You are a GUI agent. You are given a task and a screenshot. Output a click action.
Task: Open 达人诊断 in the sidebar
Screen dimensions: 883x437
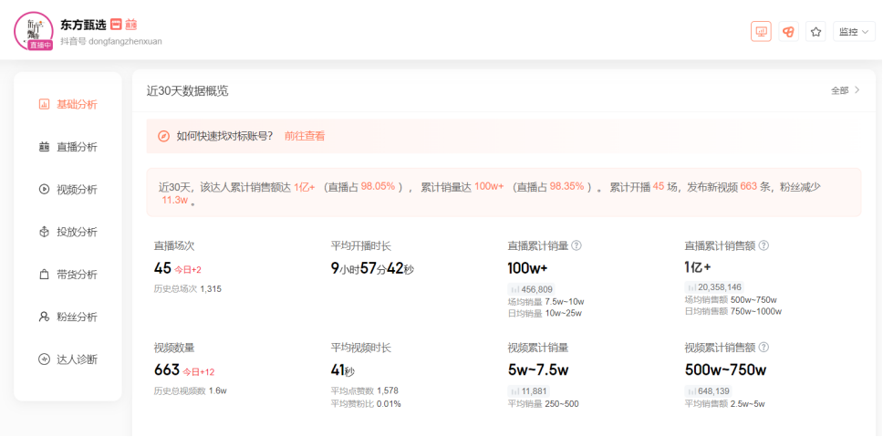tap(68, 359)
